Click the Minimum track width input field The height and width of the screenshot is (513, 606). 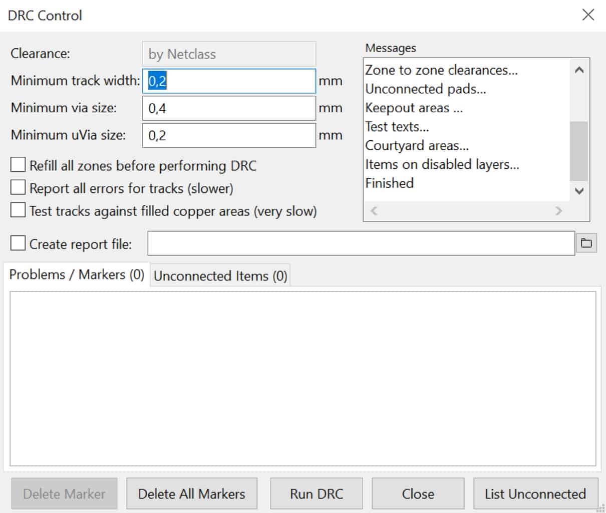click(228, 81)
